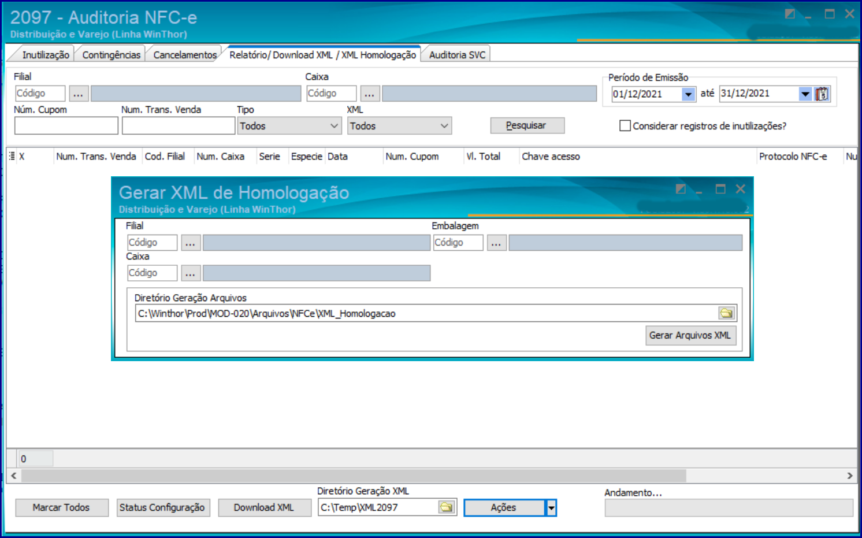Viewport: 862px width, 538px height.
Task: Minimize the Gerar XML de Homologação dialog
Action: [699, 191]
